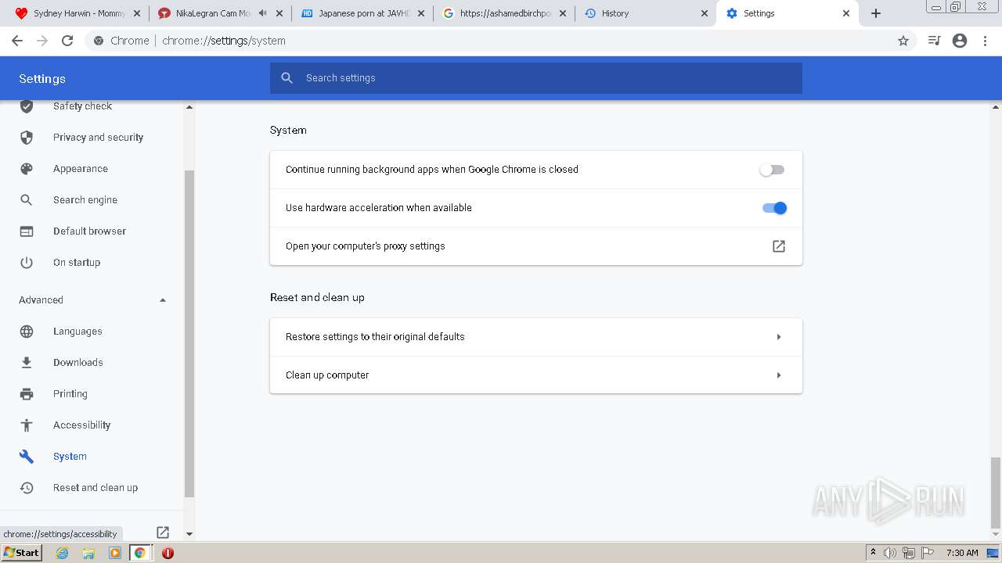
Task: Click the Appearance palette icon
Action: (x=27, y=169)
